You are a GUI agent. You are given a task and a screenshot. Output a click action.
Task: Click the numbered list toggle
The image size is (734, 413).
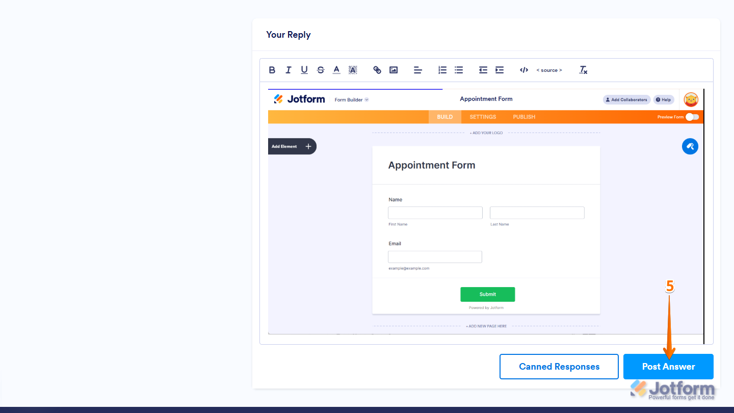(442, 70)
